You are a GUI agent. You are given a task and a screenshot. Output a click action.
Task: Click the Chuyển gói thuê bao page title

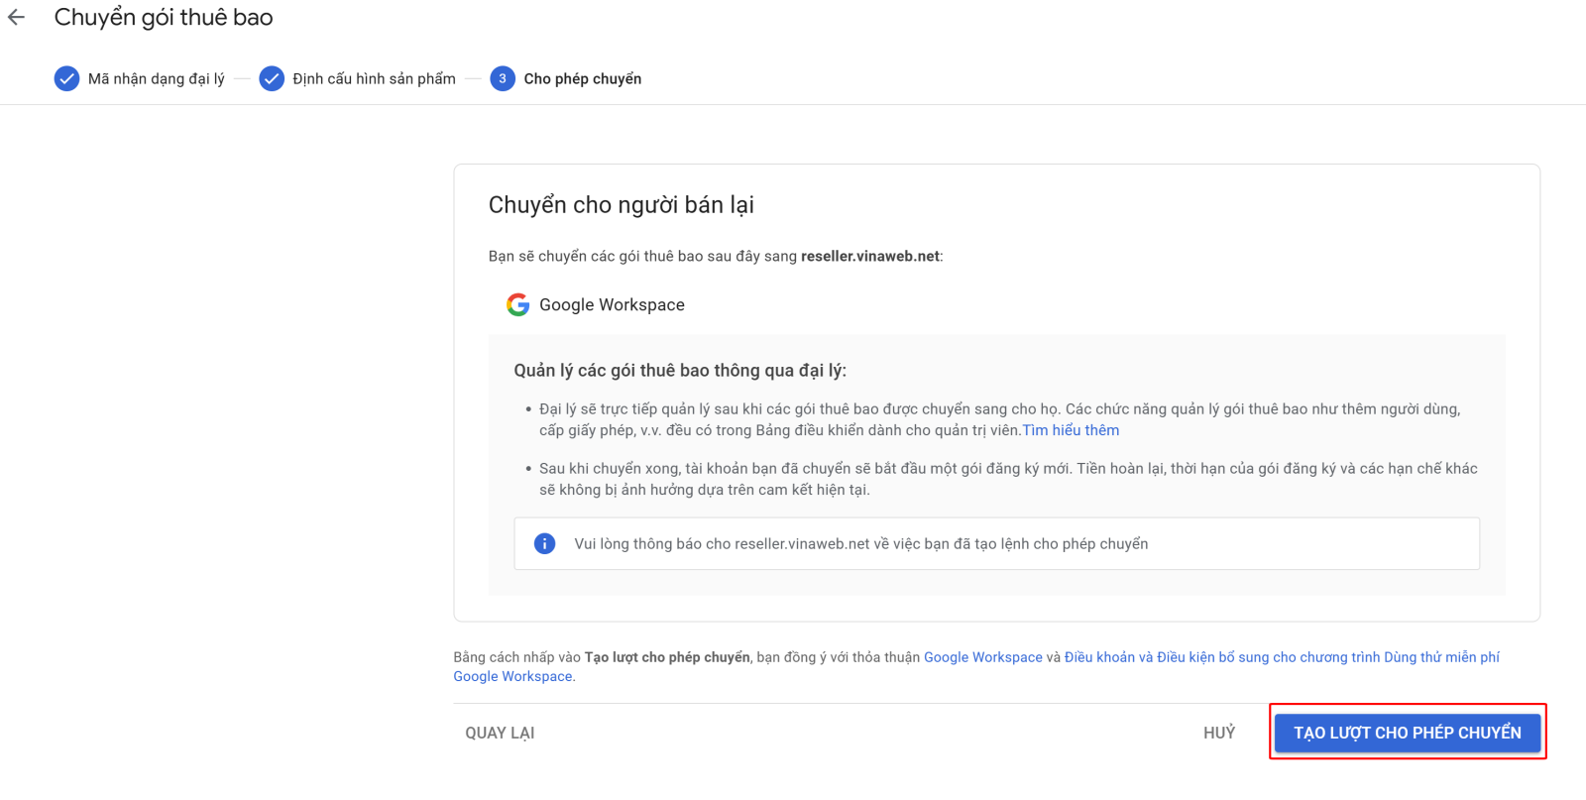coord(164,18)
